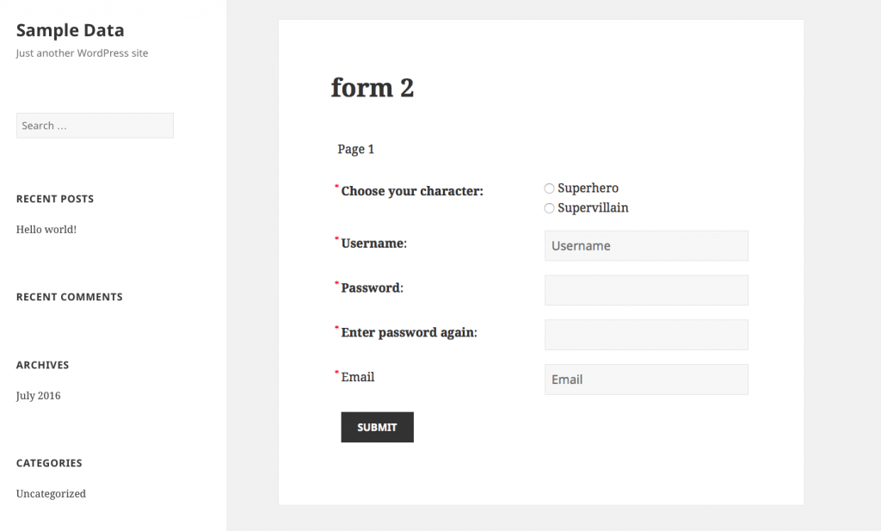Open the July 2016 archive

click(38, 395)
